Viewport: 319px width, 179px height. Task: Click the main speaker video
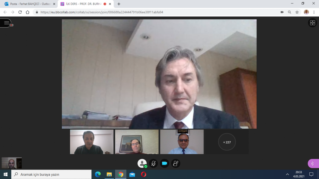tap(159, 74)
